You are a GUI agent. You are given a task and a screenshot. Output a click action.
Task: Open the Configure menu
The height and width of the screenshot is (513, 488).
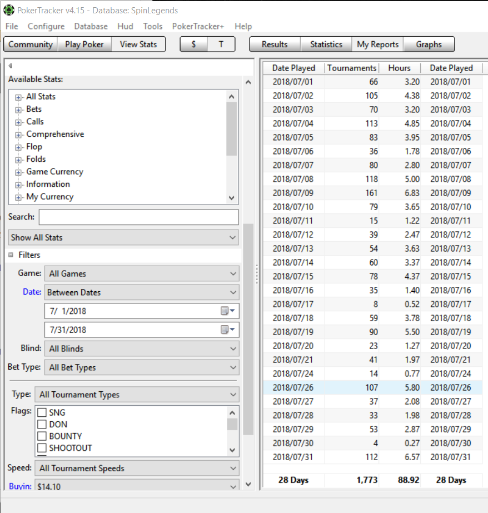pos(46,26)
